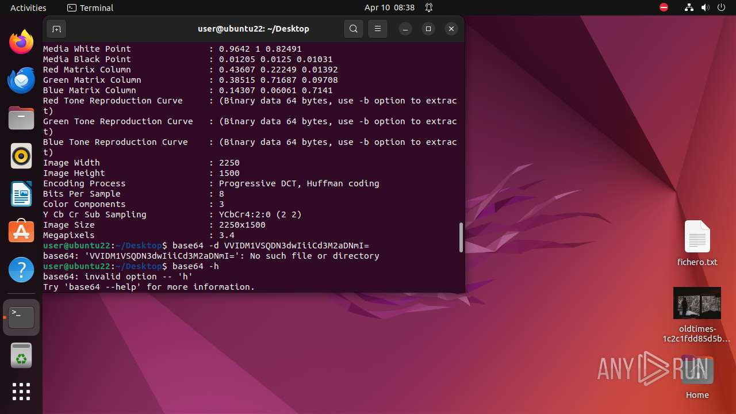This screenshot has width=736, height=414.
Task: Click the 'Red Matrix Column' line
Action: coord(190,70)
